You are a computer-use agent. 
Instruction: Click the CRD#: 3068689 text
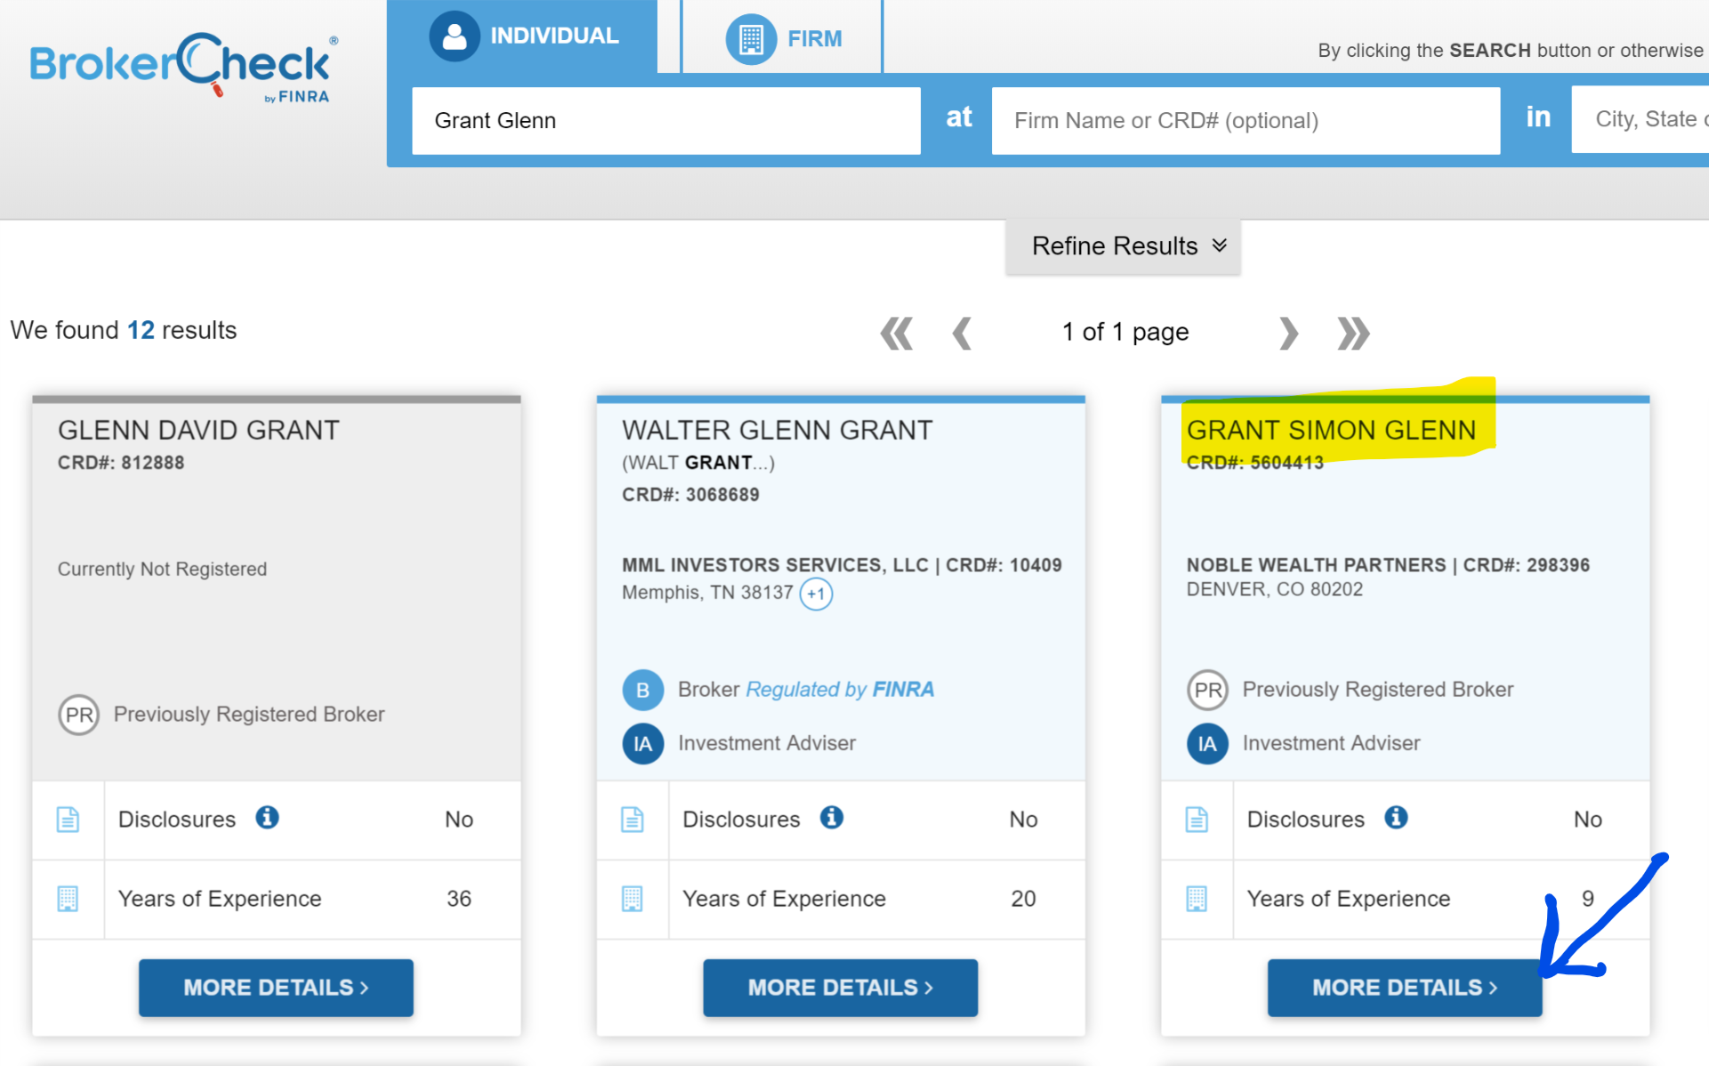[690, 495]
